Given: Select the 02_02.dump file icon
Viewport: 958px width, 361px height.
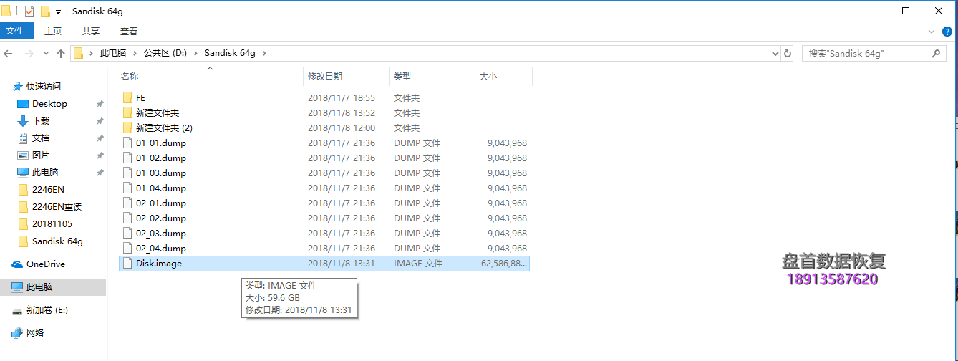Looking at the screenshot, I should [x=127, y=218].
